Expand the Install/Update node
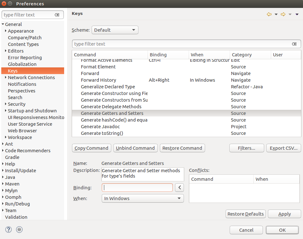 tap(3, 170)
